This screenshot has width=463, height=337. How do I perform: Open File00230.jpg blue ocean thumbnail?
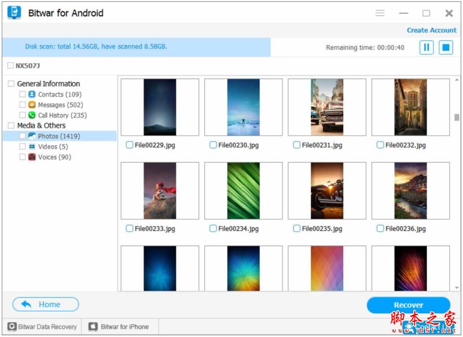click(243, 107)
